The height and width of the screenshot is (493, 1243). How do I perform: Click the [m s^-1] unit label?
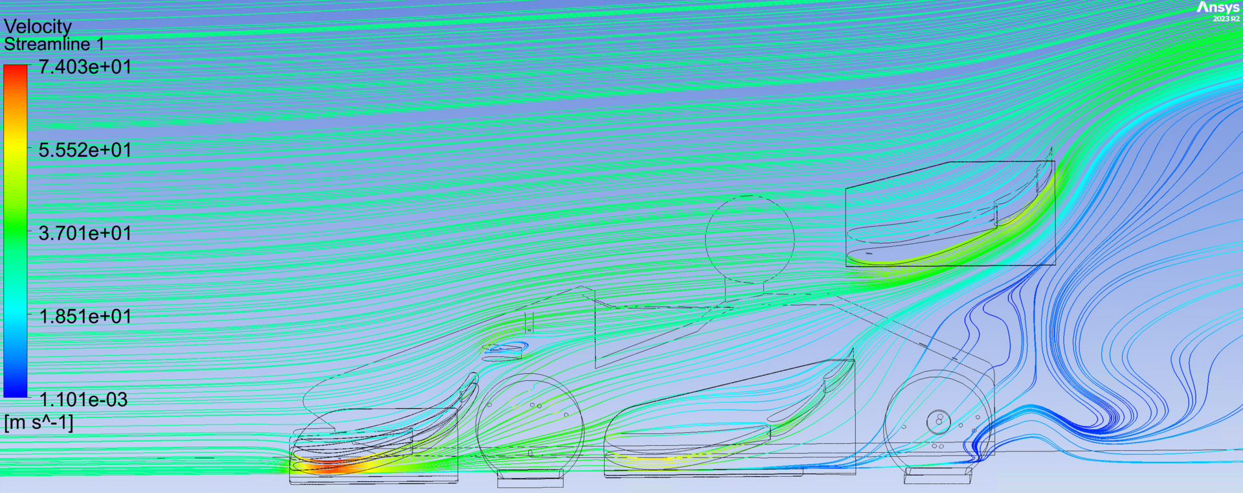click(x=39, y=422)
